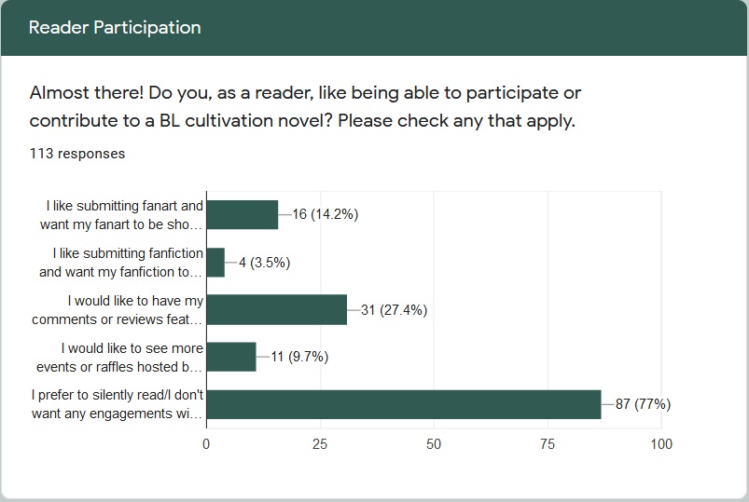Click the 50 tick on horizontal axis
Viewport: 749px width, 502px height.
434,444
